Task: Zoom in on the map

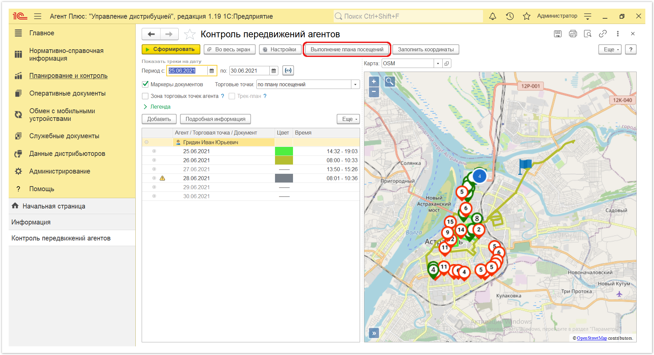Action: (374, 82)
